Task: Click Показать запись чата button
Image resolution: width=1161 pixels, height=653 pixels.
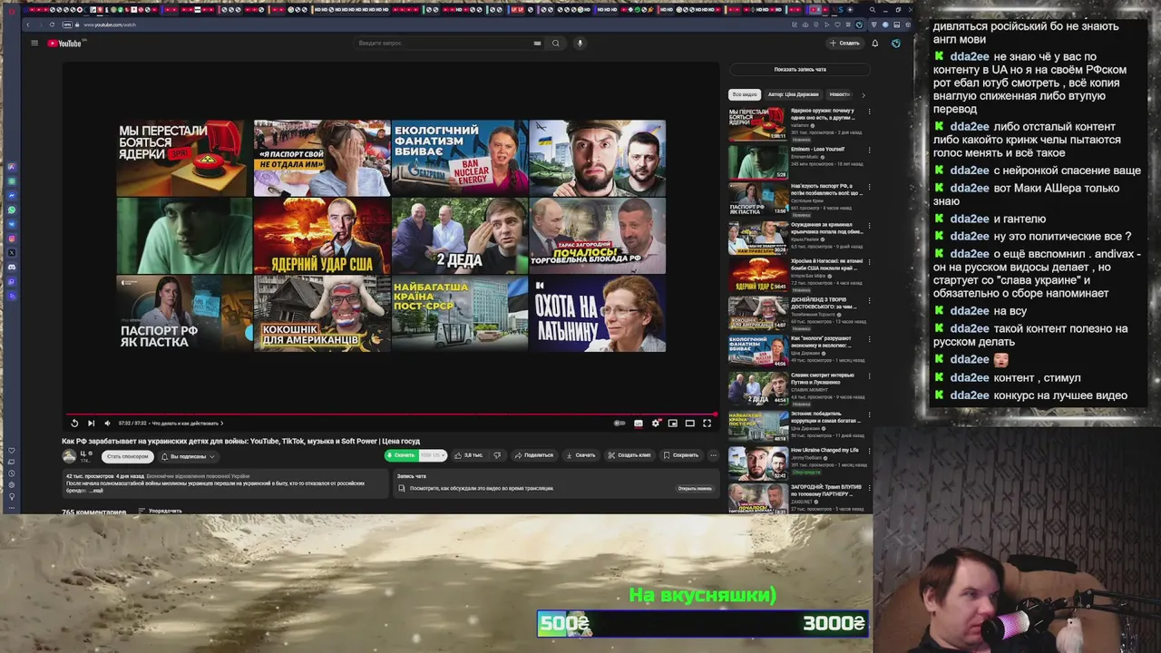Action: 800,69
